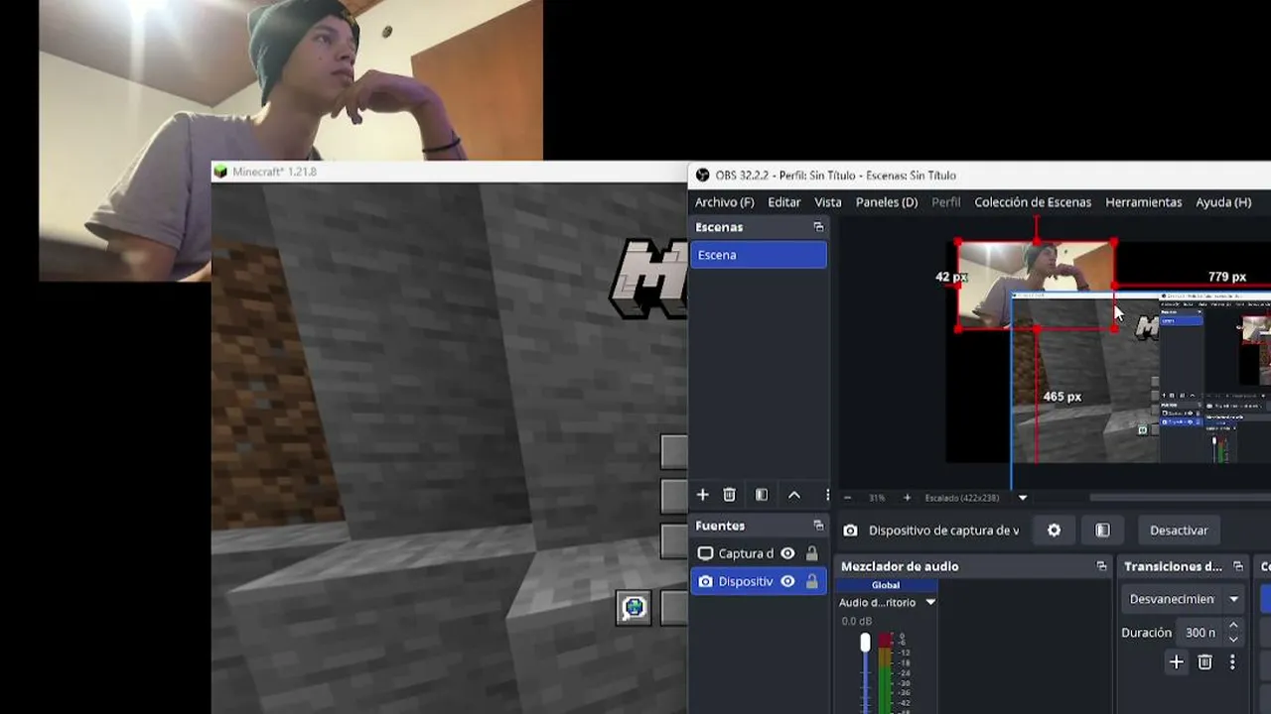Undock the Fuentes panel

(x=818, y=526)
